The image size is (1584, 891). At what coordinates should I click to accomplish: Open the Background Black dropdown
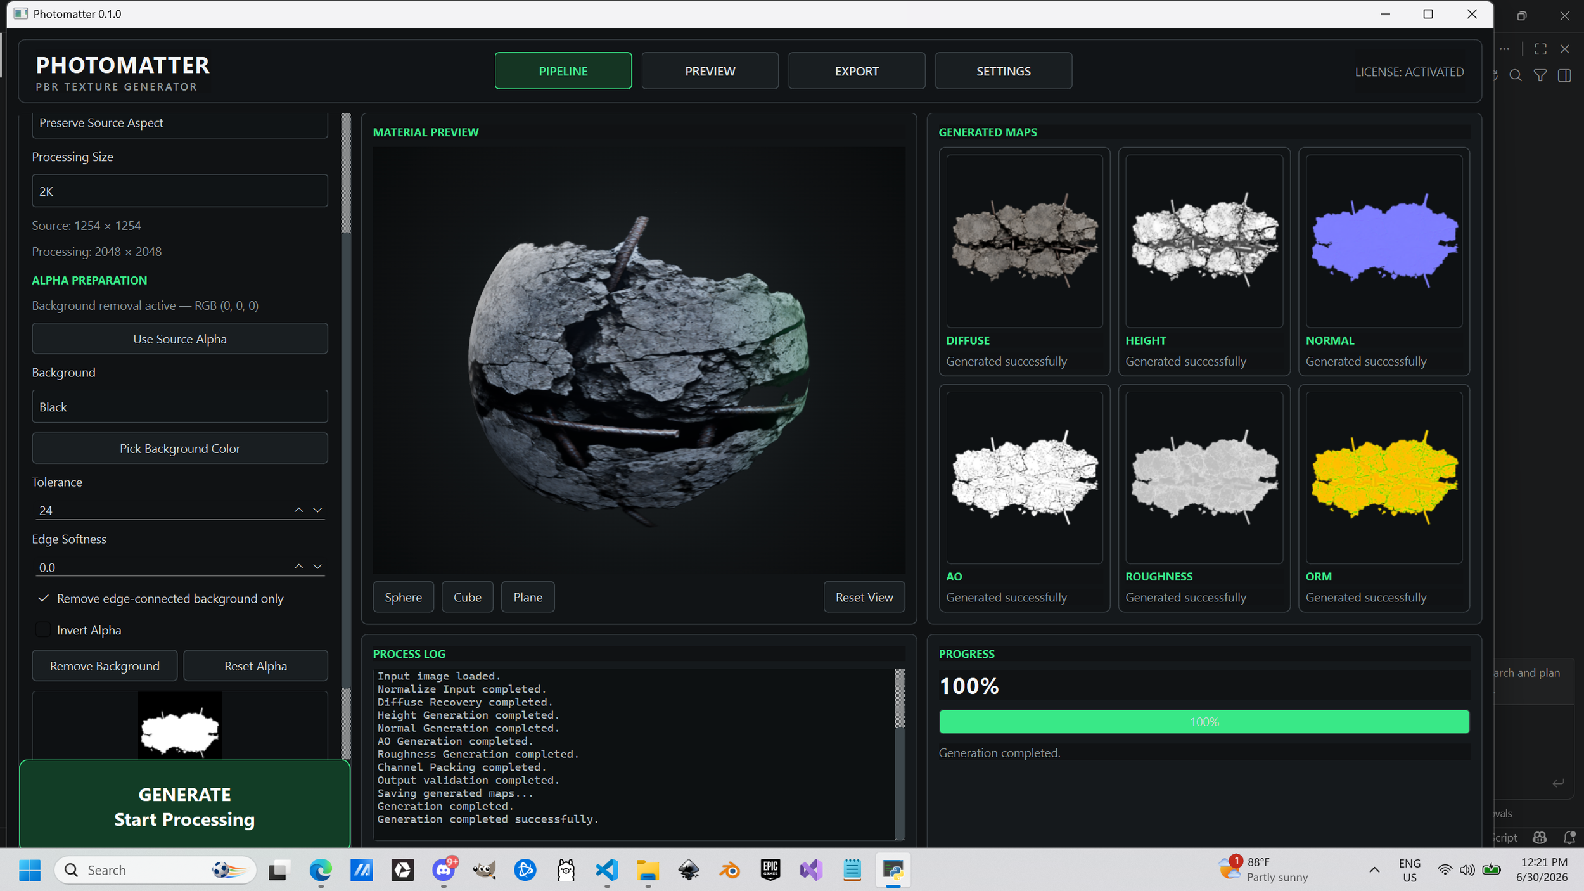click(180, 406)
